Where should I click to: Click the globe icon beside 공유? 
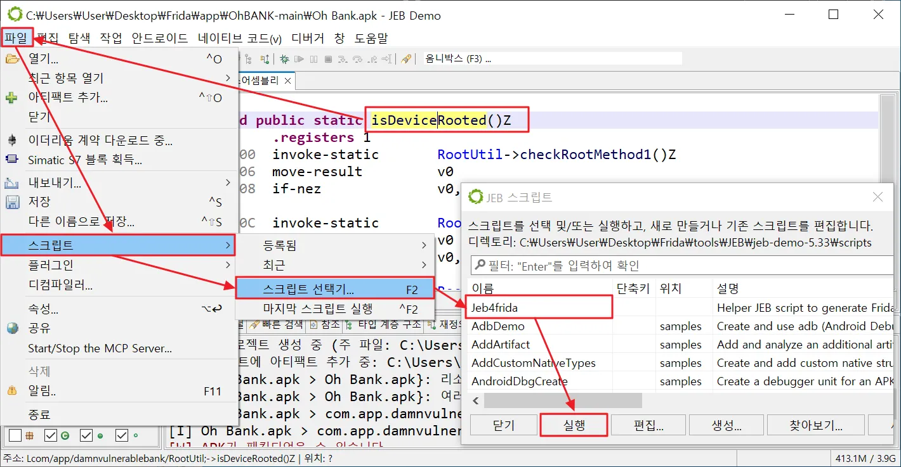12,328
